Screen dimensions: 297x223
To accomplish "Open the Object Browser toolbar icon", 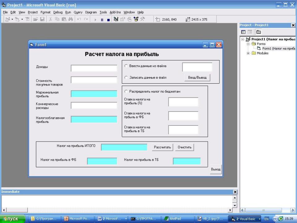I will 136,19.
